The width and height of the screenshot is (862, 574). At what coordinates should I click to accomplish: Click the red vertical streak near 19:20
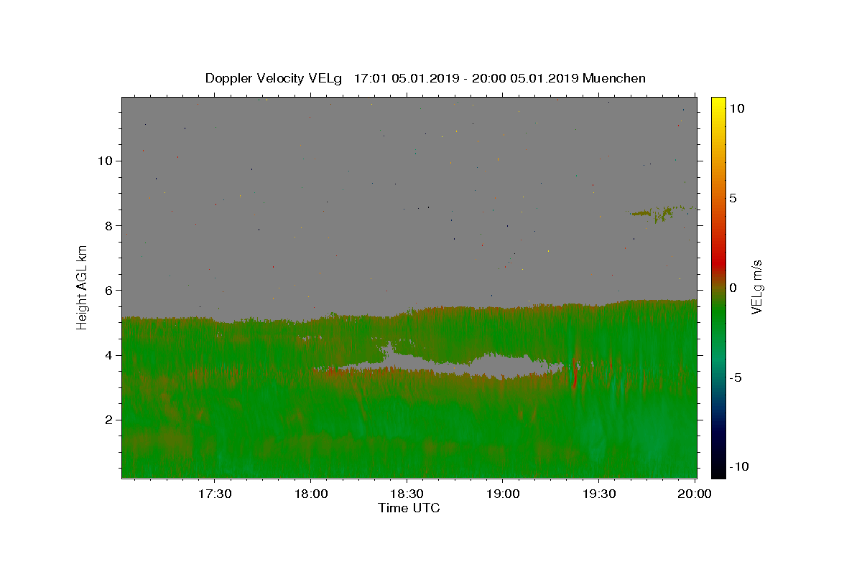pyautogui.click(x=575, y=372)
